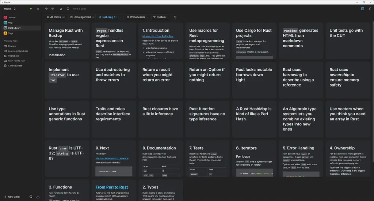This screenshot has height=201, width=374.
Task: Click the green sync status dot
Action: pyautogui.click(x=31, y=9)
